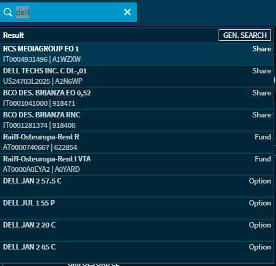Select Raiff-Osteuropa-Rent R fund result

point(137,142)
